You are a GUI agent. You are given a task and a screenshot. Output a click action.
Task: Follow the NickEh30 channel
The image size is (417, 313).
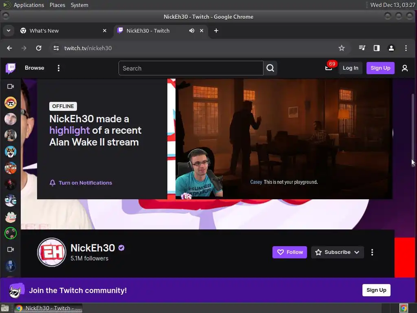(x=290, y=252)
